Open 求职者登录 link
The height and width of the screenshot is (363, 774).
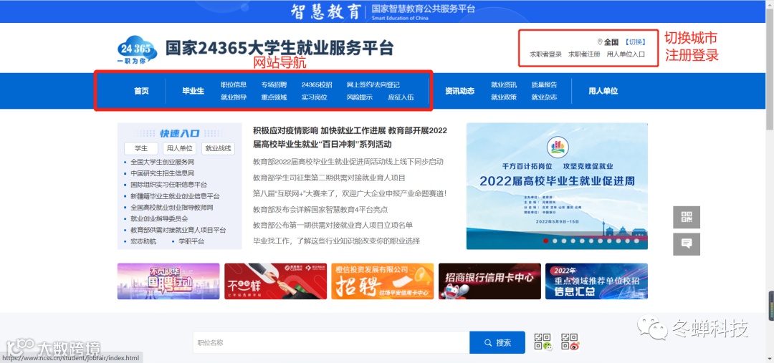pyautogui.click(x=545, y=54)
